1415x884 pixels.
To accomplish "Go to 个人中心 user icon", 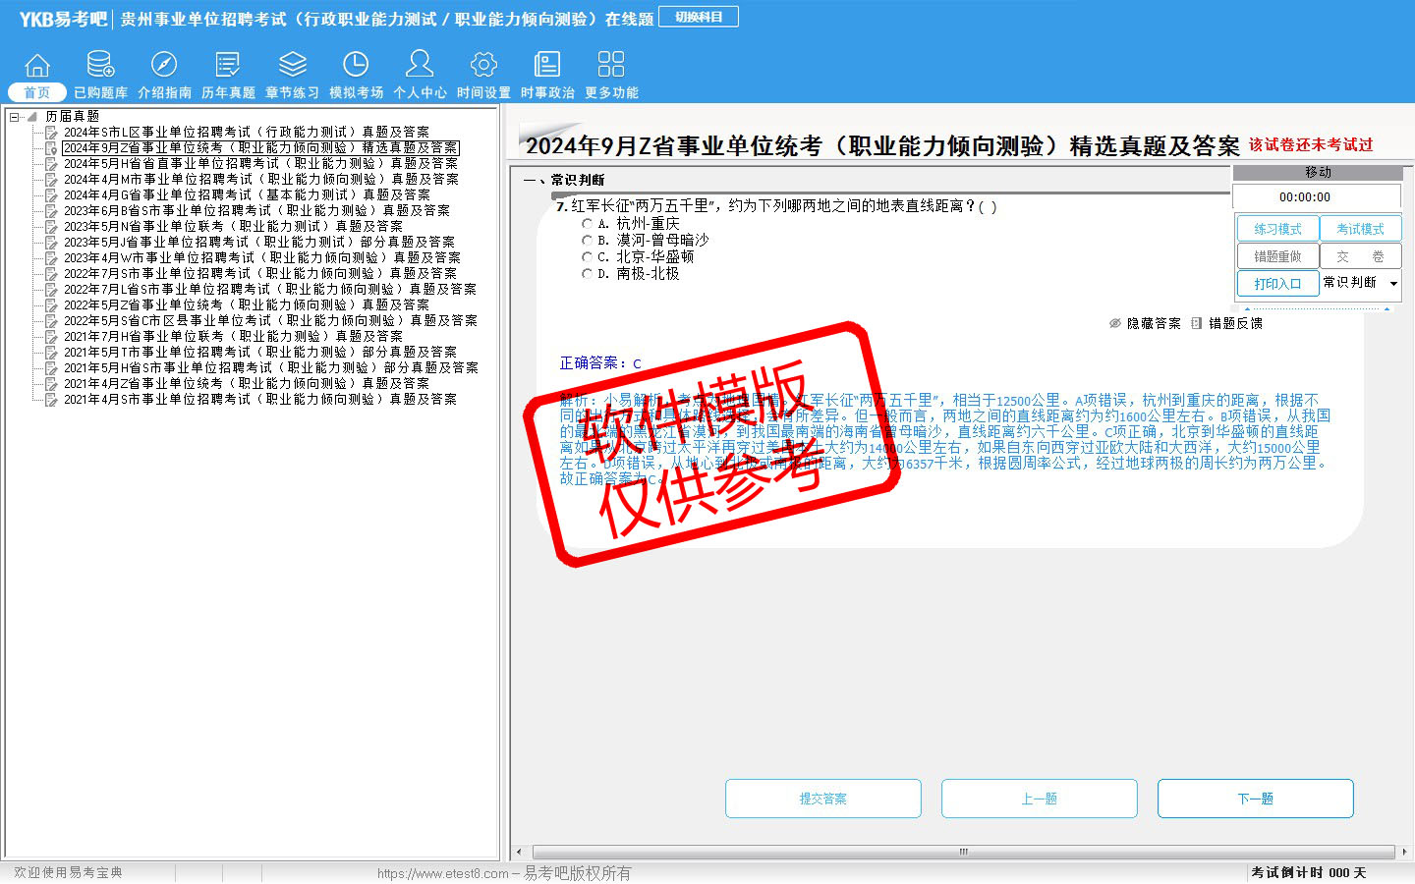I will 420,66.
